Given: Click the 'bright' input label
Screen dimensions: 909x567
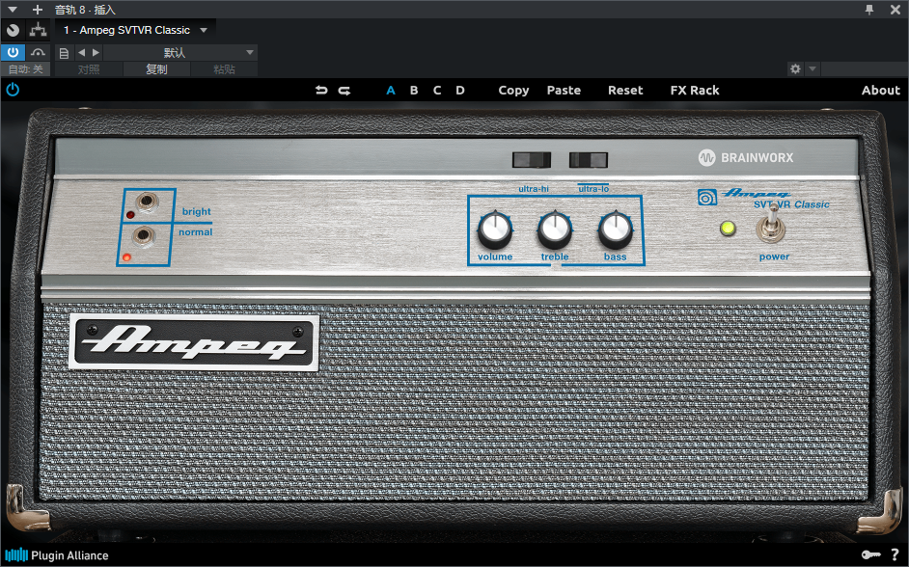Looking at the screenshot, I should coord(197,212).
